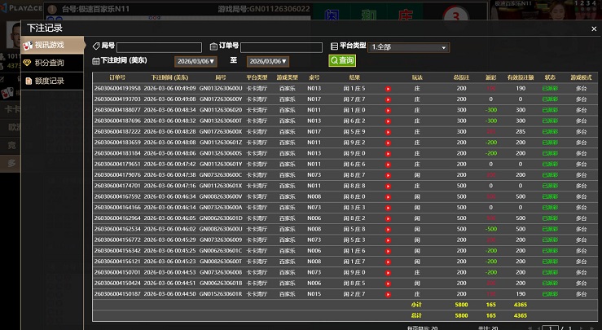Open replay icon for order 260306004162534
This screenshot has width=602, height=330.
(x=388, y=230)
